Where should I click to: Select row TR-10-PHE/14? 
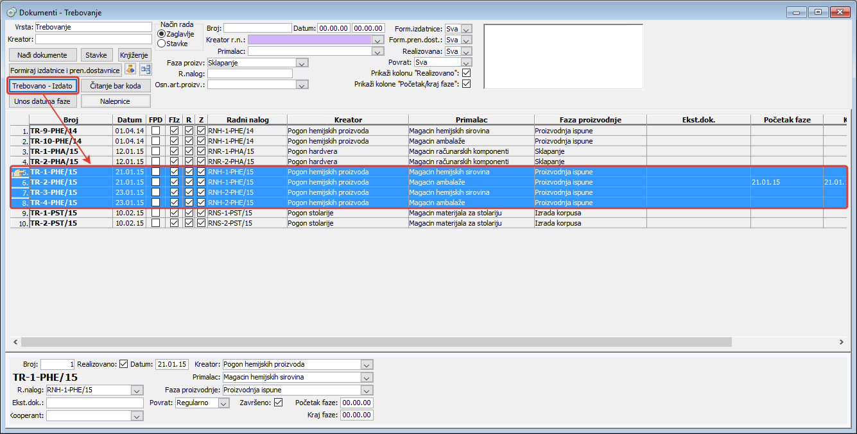point(428,141)
